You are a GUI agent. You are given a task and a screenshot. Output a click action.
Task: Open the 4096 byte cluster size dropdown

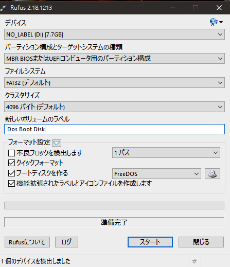point(114,107)
